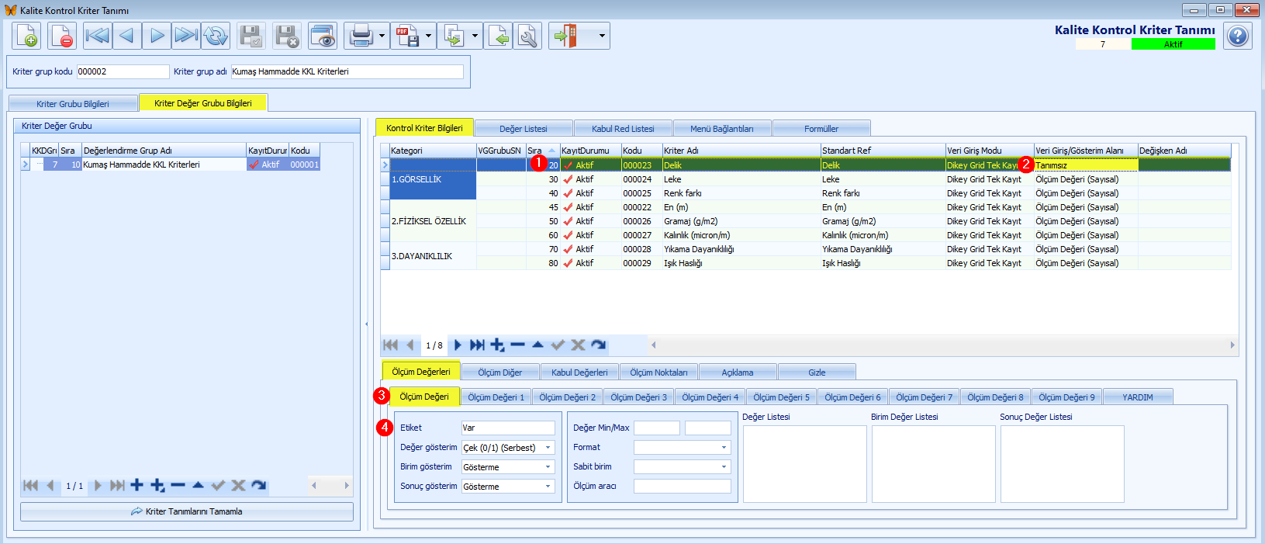Click the new record icon with green plus
This screenshot has height=544, width=1265.
pos(26,36)
